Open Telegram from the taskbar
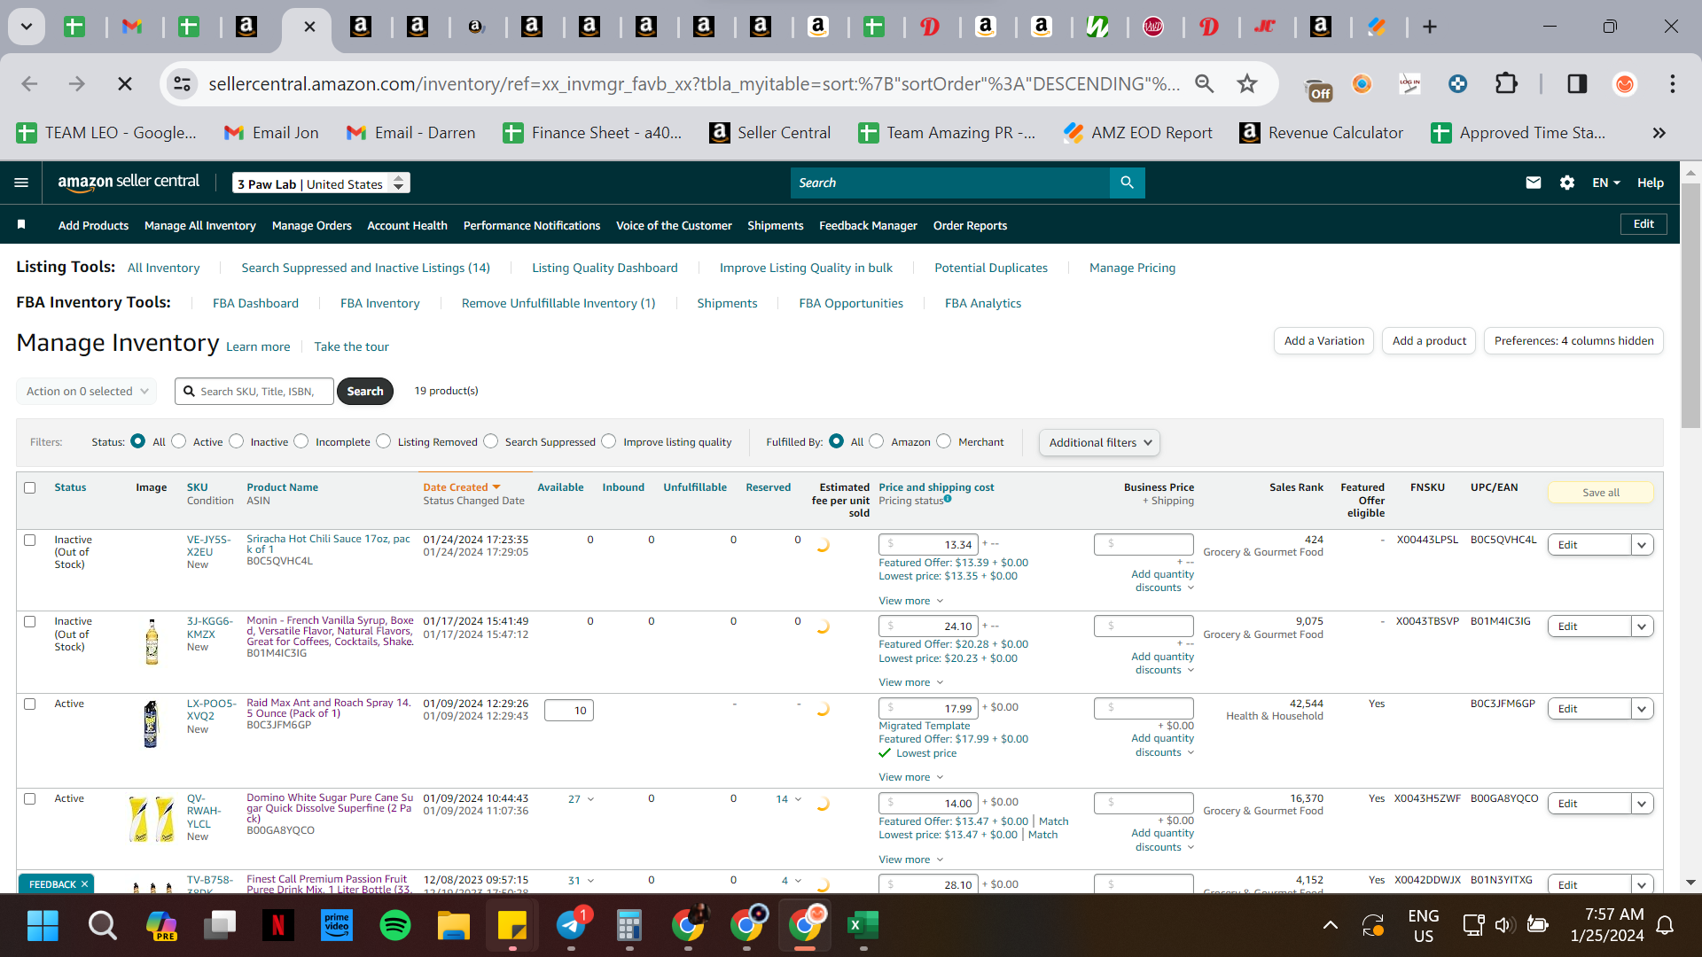The image size is (1702, 957). tap(572, 926)
